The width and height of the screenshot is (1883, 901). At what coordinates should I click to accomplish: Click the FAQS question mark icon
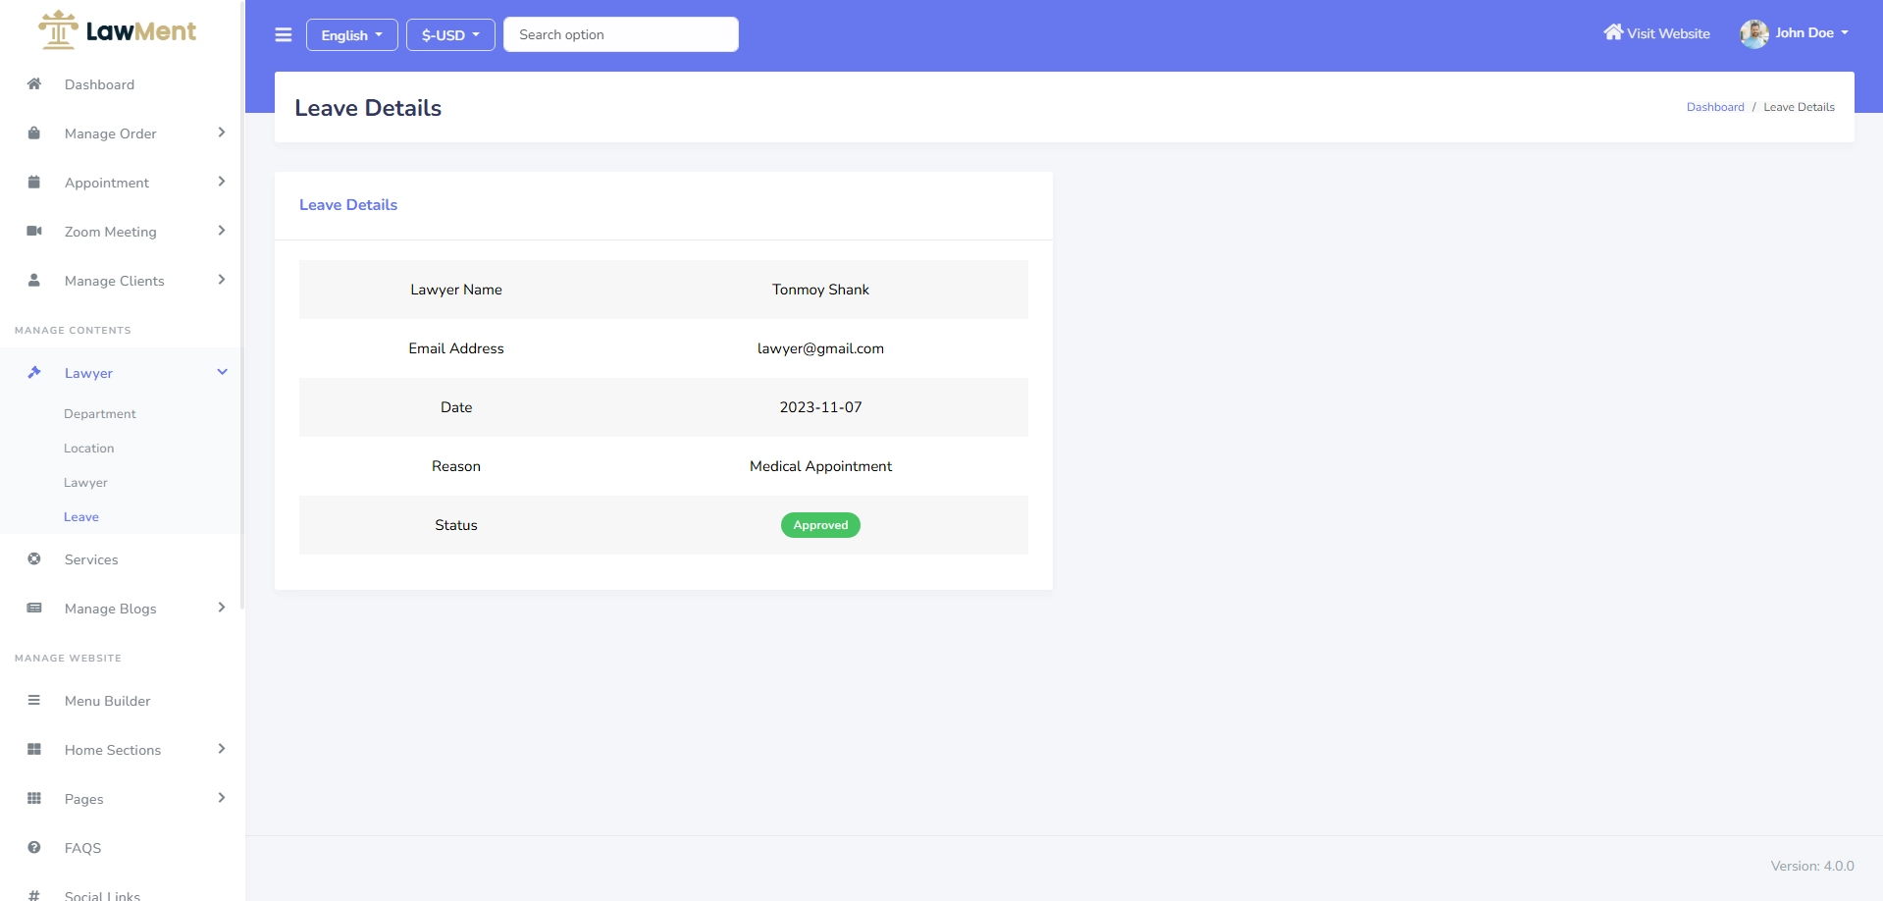click(34, 847)
